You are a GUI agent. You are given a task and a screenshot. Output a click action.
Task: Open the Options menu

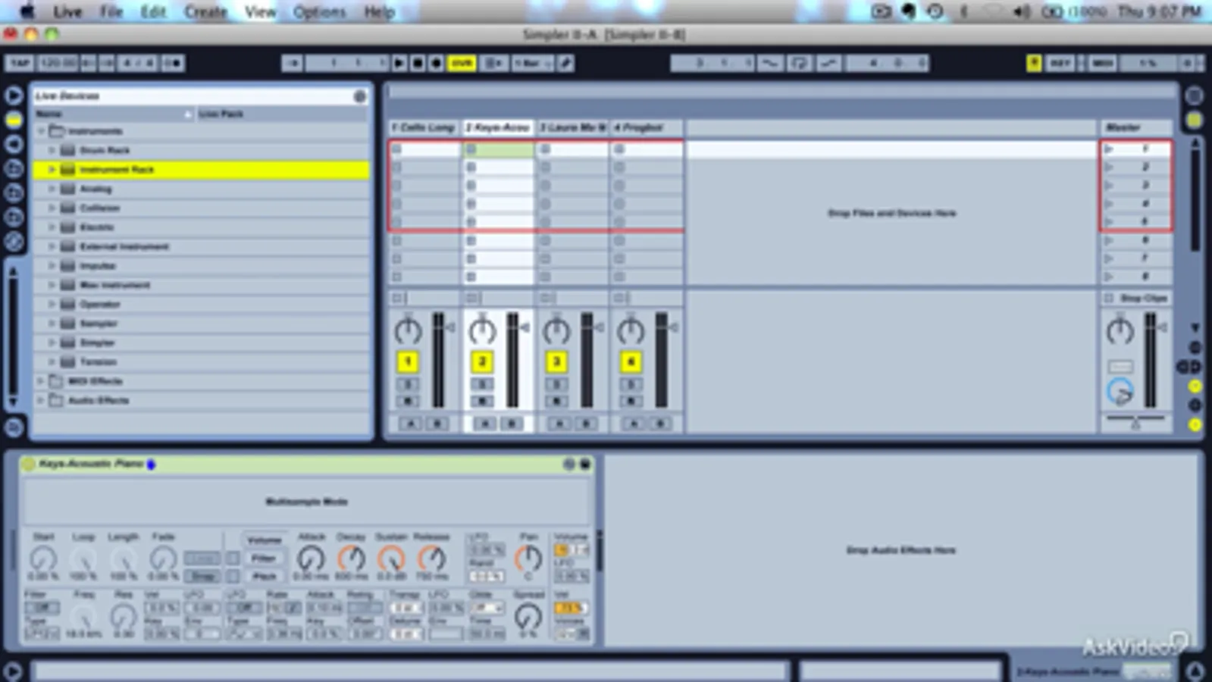[x=319, y=11]
